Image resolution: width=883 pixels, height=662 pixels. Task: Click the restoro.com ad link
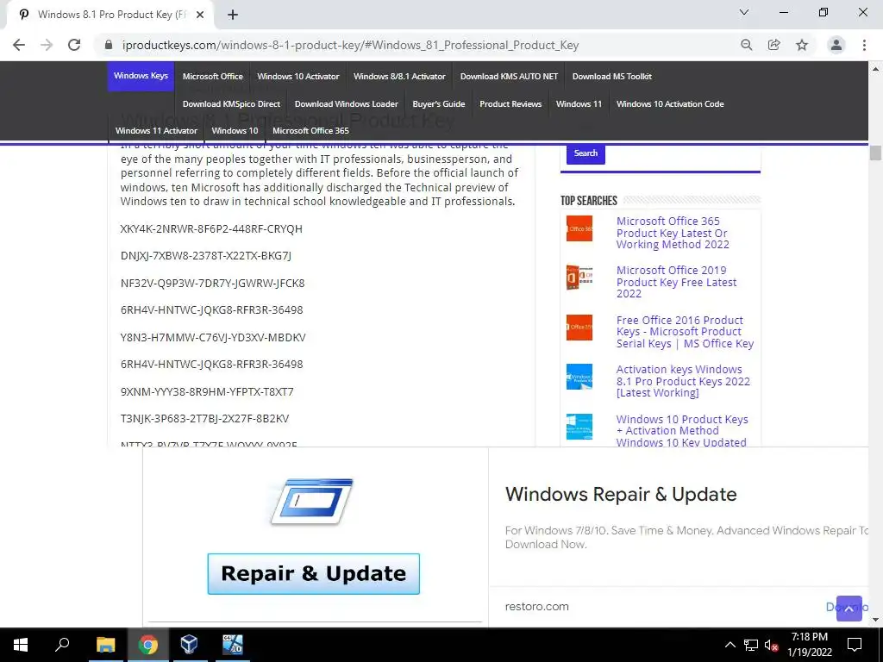click(x=536, y=607)
